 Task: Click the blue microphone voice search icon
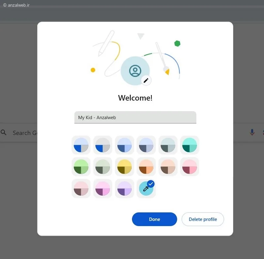pos(252,132)
